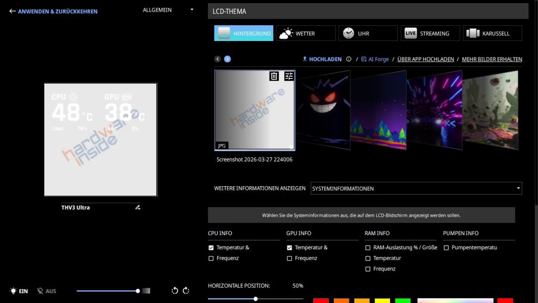Open image adjustment settings sliders icon
This screenshot has width=538, height=303.
289,76
